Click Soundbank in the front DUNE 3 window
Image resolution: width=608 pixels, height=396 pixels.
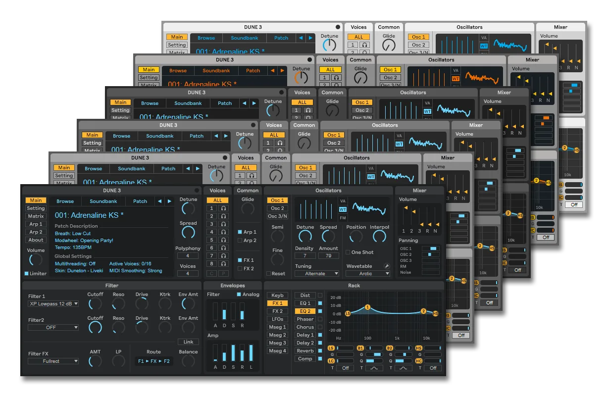[x=103, y=201]
